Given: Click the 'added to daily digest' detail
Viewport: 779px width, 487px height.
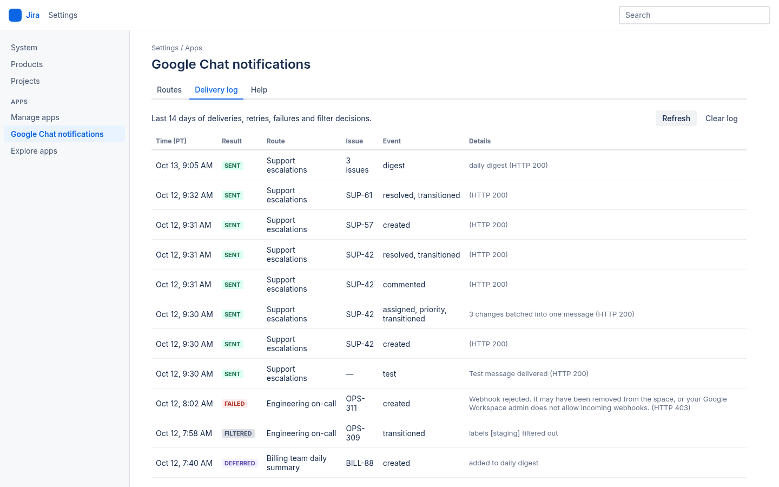Looking at the screenshot, I should (x=504, y=463).
